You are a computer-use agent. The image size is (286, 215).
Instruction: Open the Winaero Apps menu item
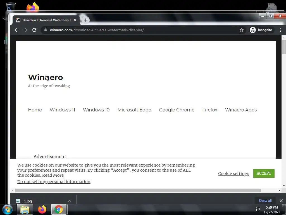point(241,110)
